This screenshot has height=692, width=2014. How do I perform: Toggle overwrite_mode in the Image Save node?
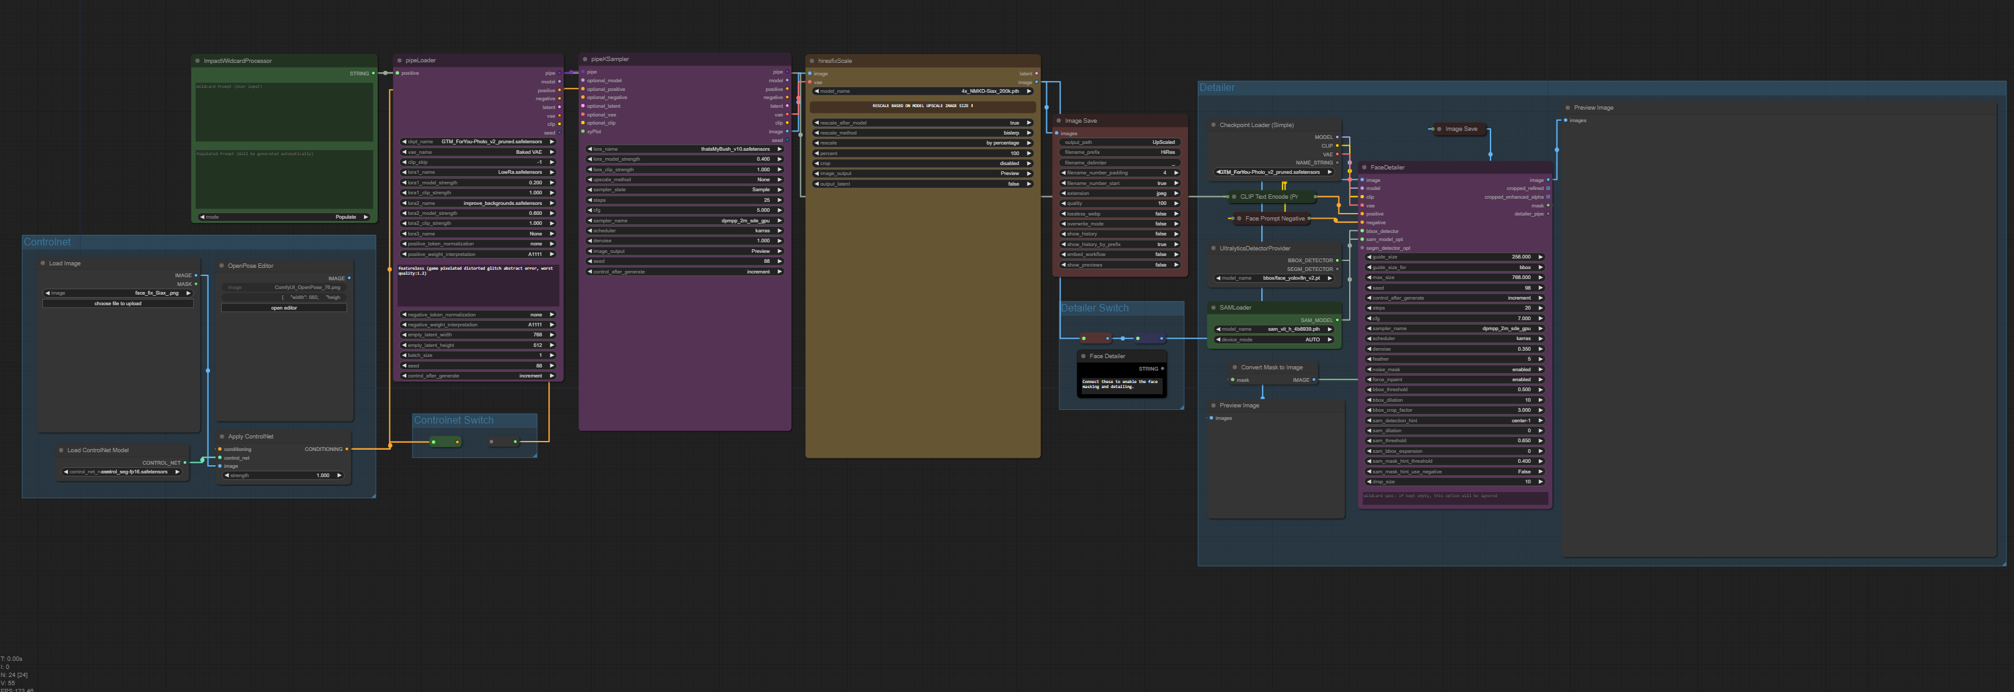point(1120,224)
